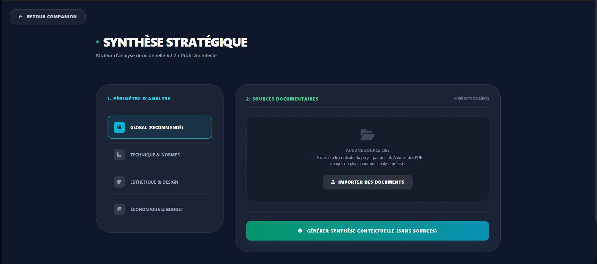Click the open folder icon in sources area
This screenshot has height=264, width=597.
pyautogui.click(x=367, y=135)
